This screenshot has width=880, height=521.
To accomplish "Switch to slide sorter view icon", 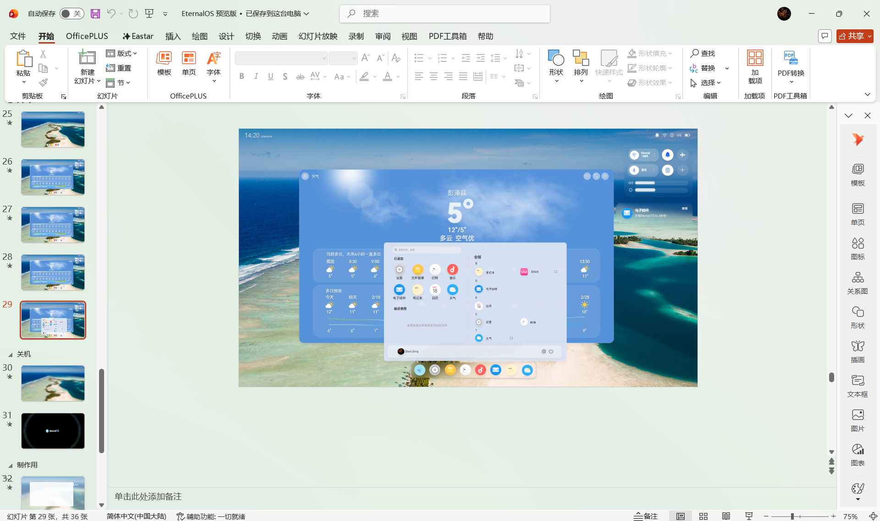I will [703, 516].
